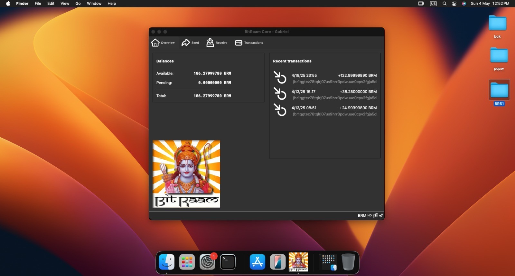The height and width of the screenshot is (276, 515).
Task: Click the Spotlight search icon in menu bar
Action: point(445,4)
